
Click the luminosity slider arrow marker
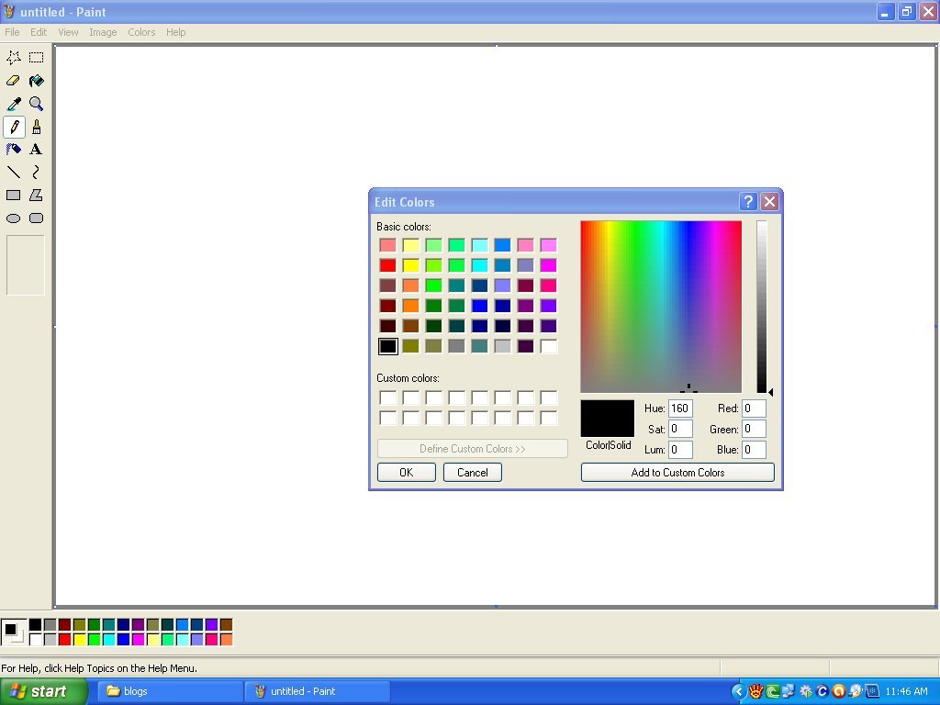click(x=771, y=392)
